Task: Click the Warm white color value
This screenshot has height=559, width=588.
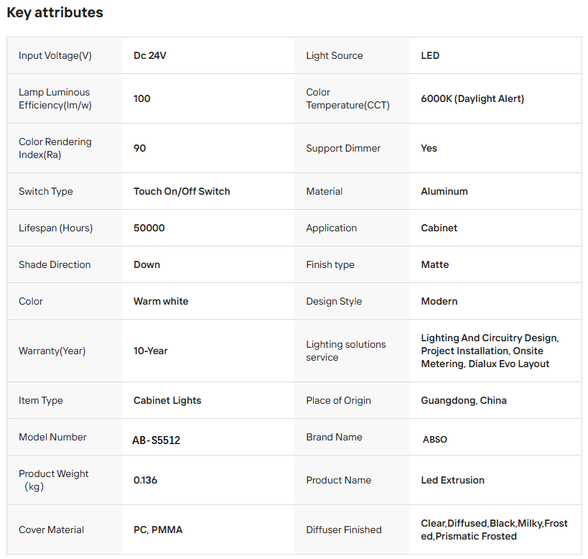Action: click(161, 301)
